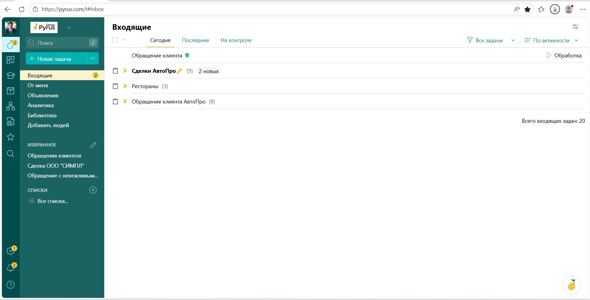
Task: Open От меня in the sidebar
Action: [38, 85]
